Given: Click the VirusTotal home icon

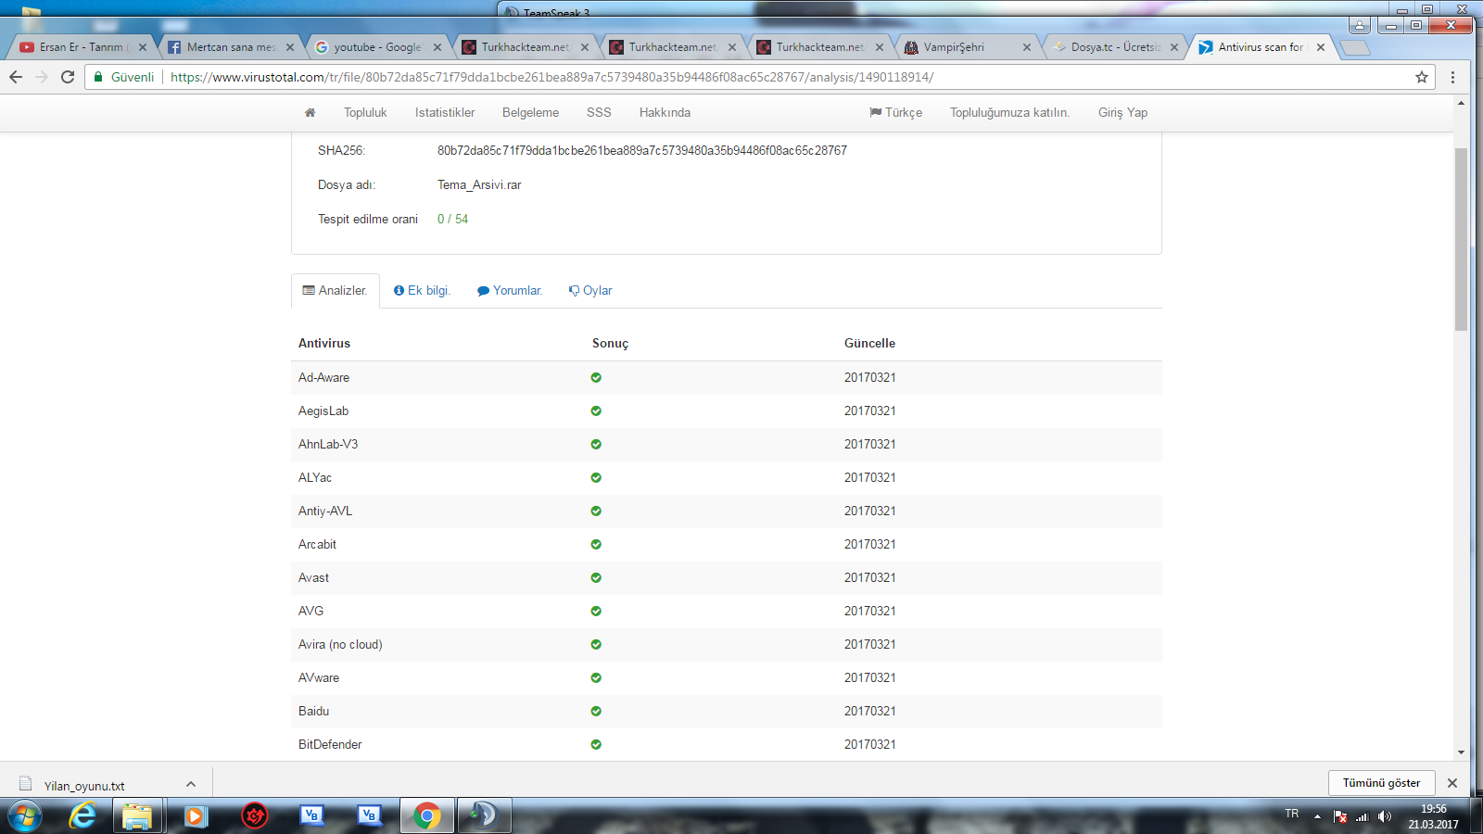Looking at the screenshot, I should [x=310, y=112].
